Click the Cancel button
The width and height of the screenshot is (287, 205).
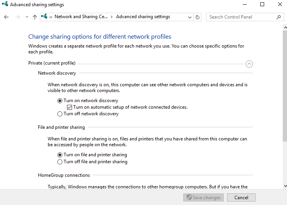[x=241, y=197]
